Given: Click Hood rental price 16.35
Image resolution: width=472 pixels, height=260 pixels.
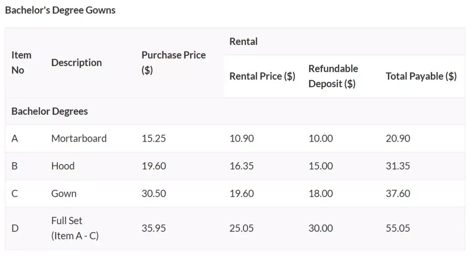Looking at the screenshot, I should pyautogui.click(x=241, y=166).
